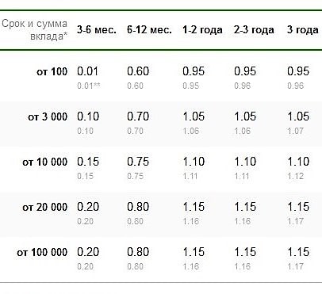Viewport: 322px width, 294px height.
Task: Click the 0.15 rate in 'от 10 000' row
Action: pyautogui.click(x=88, y=162)
